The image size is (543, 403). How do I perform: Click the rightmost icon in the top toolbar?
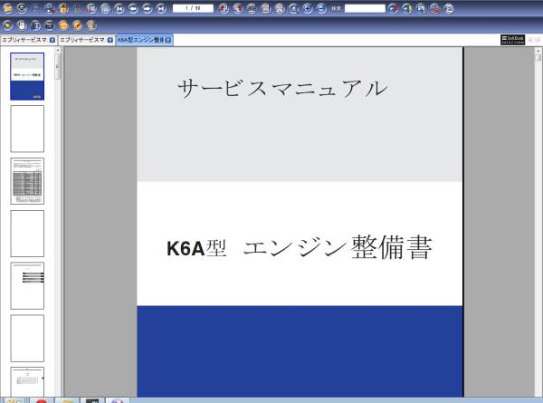(x=449, y=8)
